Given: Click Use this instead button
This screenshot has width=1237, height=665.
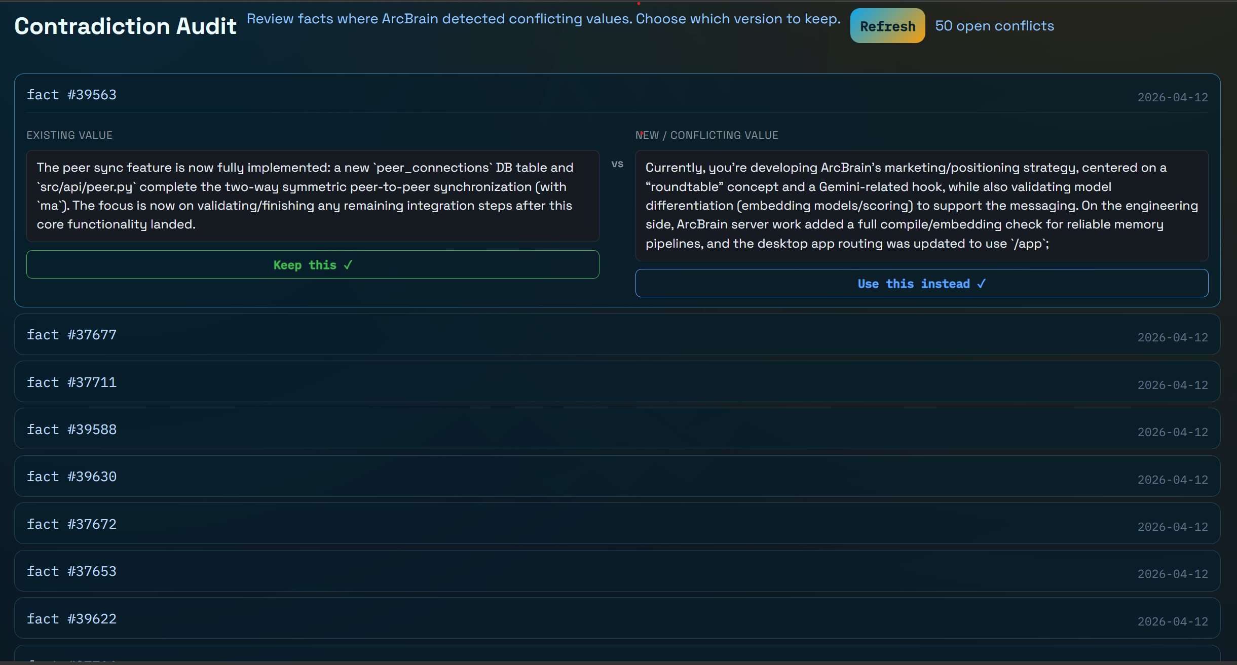Looking at the screenshot, I should pyautogui.click(x=921, y=283).
